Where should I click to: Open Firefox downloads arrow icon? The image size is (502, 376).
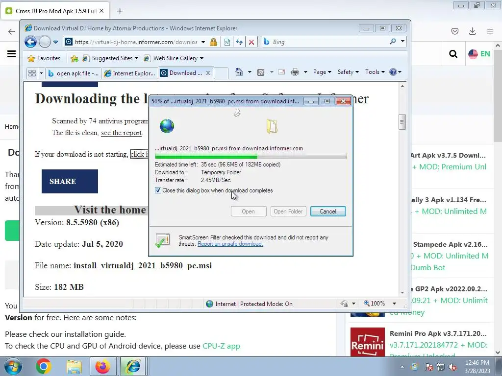[472, 31]
